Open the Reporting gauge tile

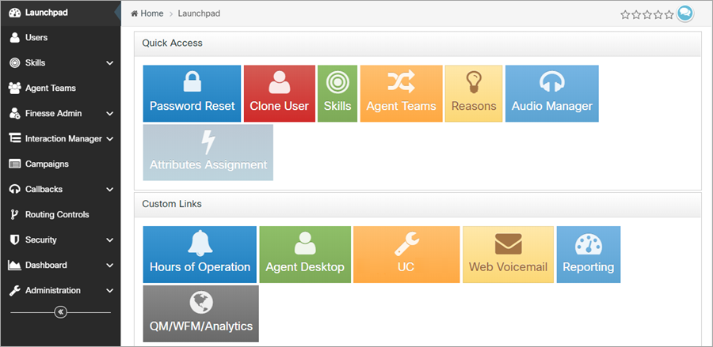[x=588, y=255]
